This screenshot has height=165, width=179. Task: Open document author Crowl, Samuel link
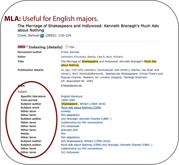tap(70, 52)
